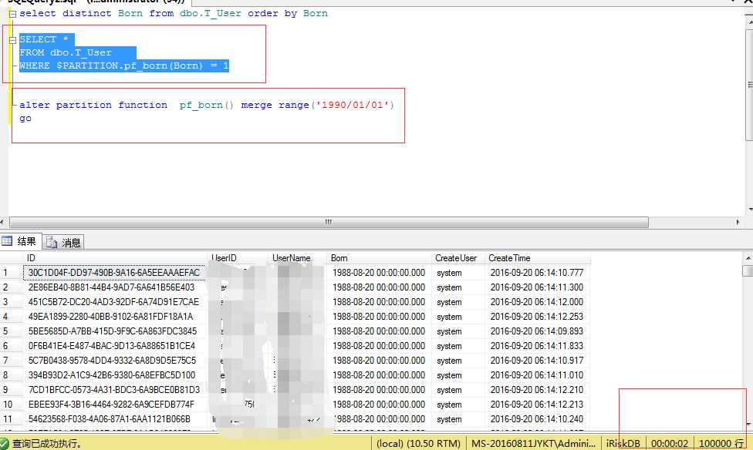Click the CreateTime column header
Screen dimensions: 753x450
pos(538,258)
